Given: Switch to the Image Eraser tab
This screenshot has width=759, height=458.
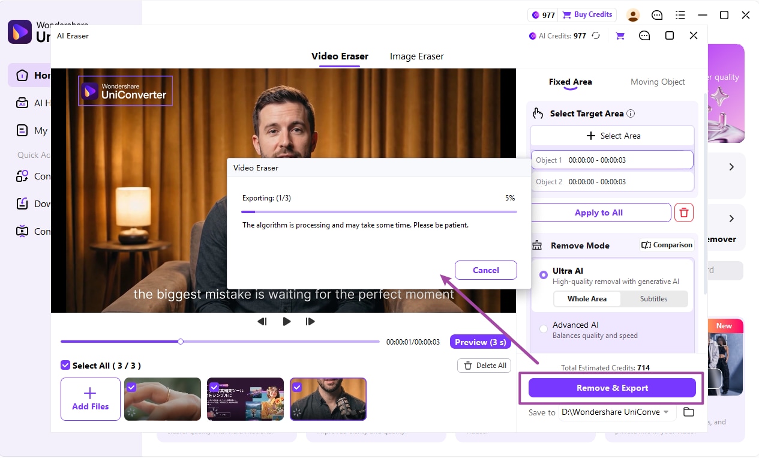Looking at the screenshot, I should (417, 56).
